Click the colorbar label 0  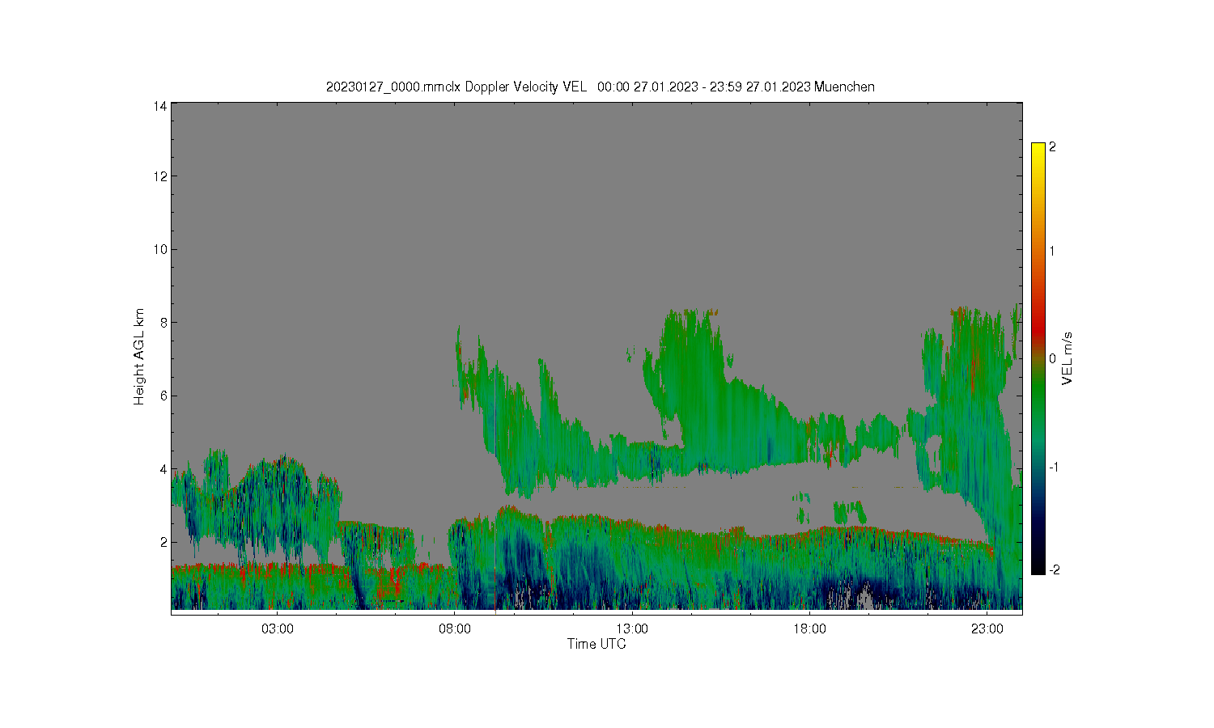pos(1052,358)
